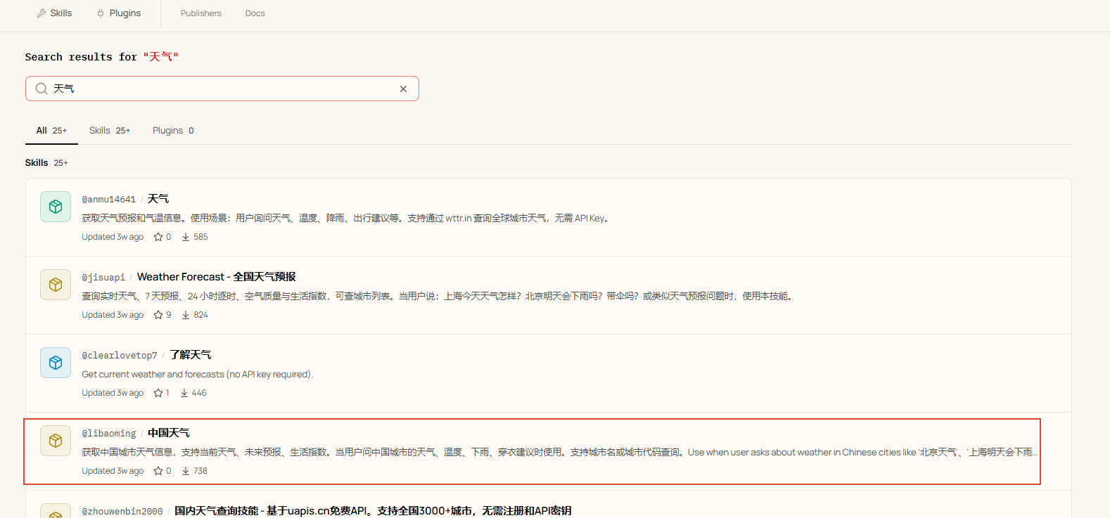The height and width of the screenshot is (518, 1110).
Task: Open the 天气 skill by anmu14641
Action: point(158,199)
